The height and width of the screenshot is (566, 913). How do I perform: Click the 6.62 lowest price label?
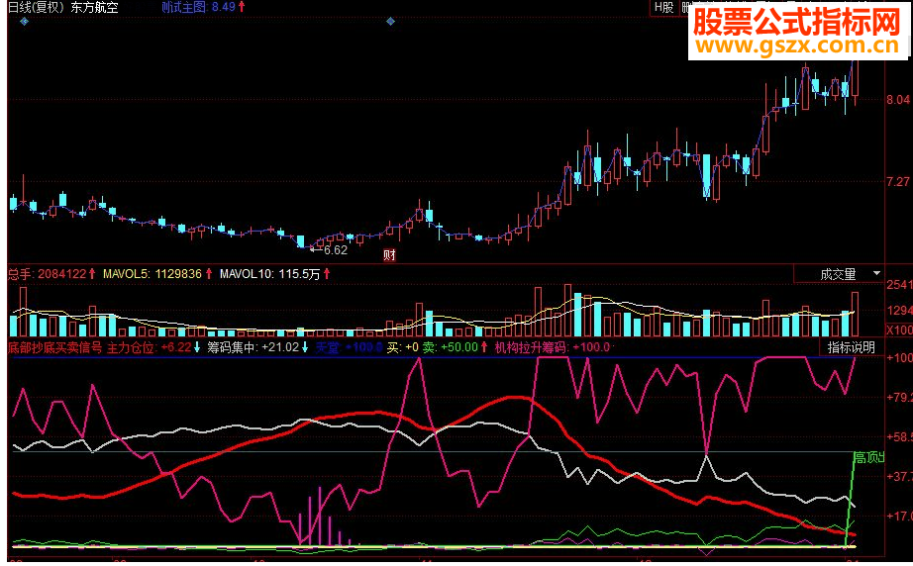[336, 250]
